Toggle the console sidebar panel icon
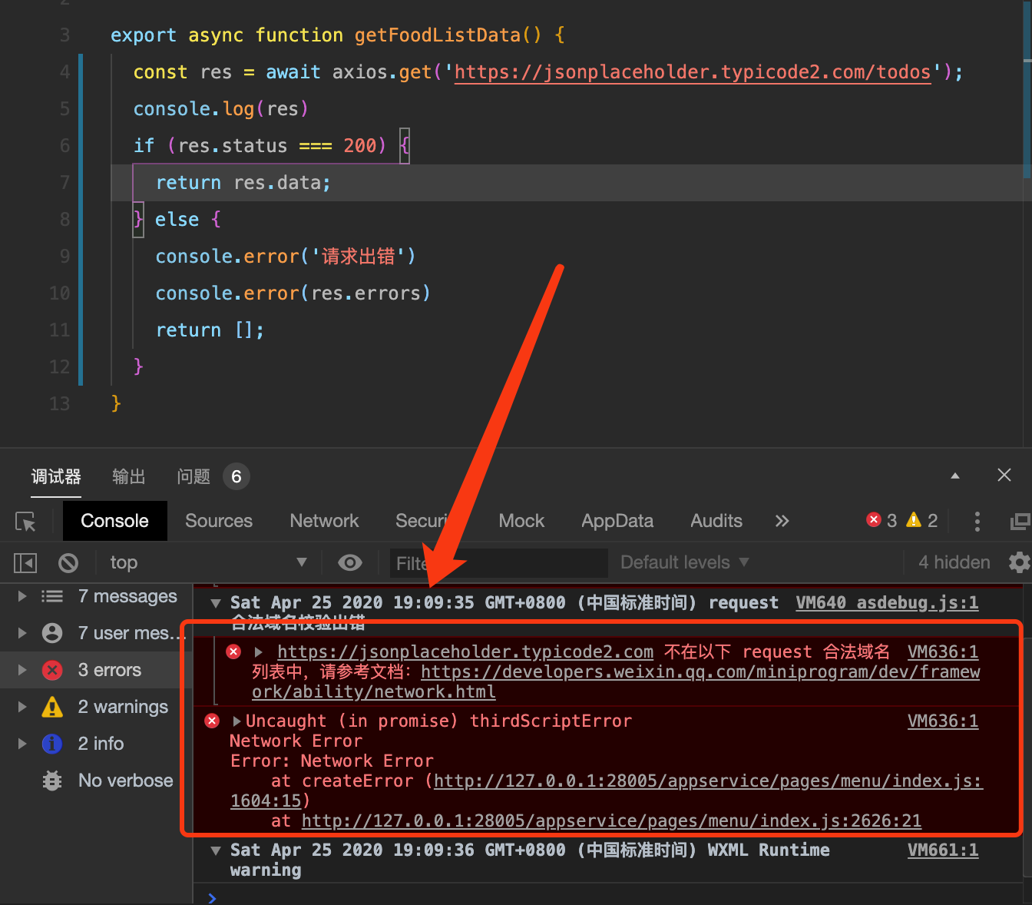 (25, 563)
